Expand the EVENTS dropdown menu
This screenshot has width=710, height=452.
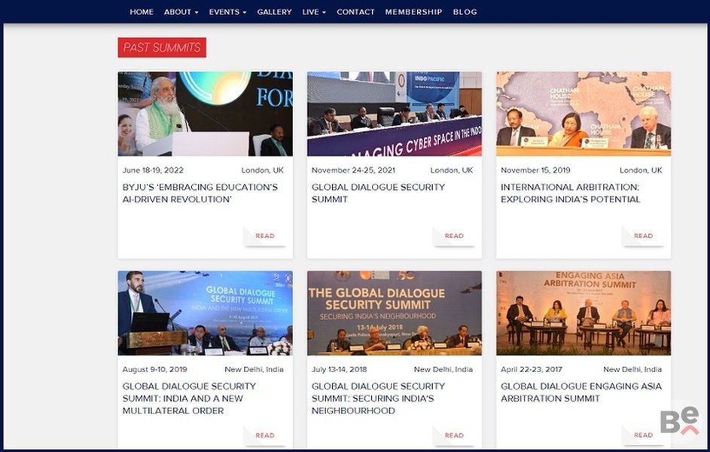click(227, 12)
